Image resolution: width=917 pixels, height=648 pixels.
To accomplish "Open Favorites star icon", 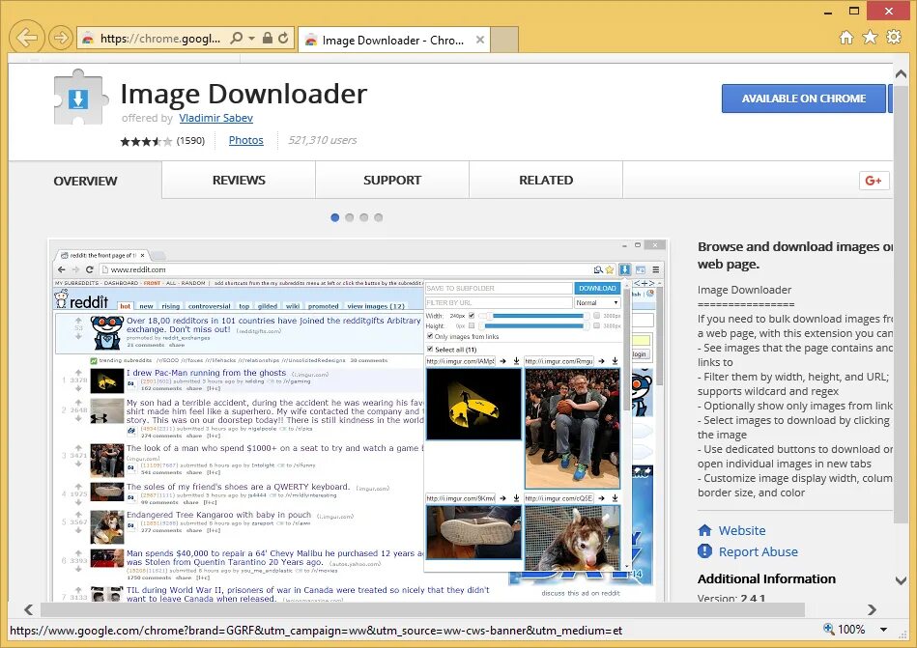I will coord(870,38).
